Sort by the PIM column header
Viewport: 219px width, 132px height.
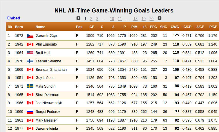pyautogui.click(x=134, y=27)
